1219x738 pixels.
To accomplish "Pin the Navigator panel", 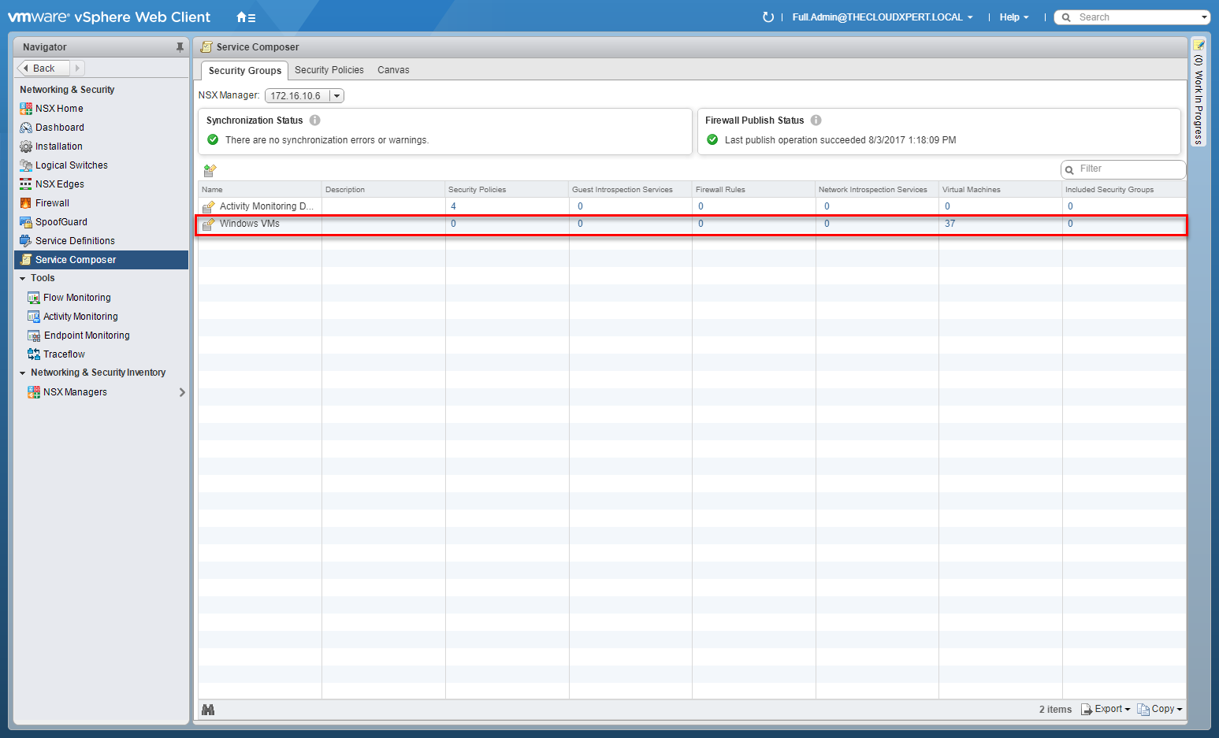I will coord(180,47).
